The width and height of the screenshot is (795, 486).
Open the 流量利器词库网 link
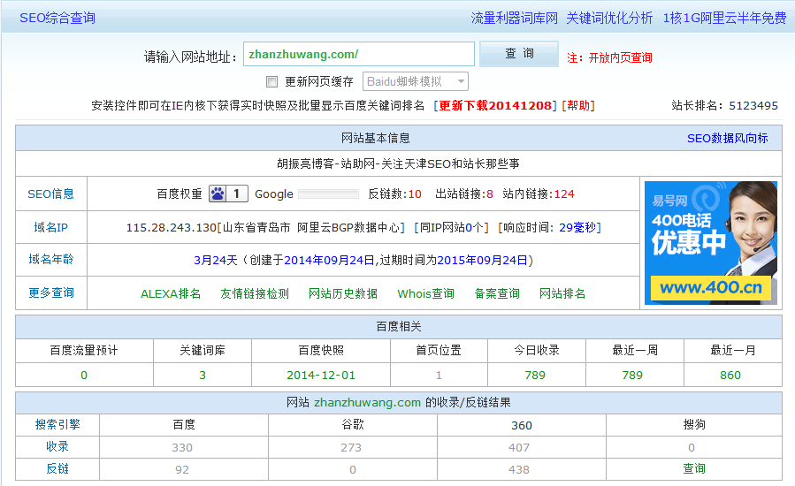pos(514,18)
